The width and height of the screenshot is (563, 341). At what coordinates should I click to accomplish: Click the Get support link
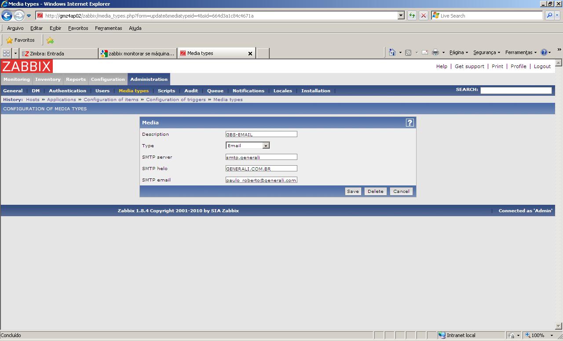pos(469,66)
